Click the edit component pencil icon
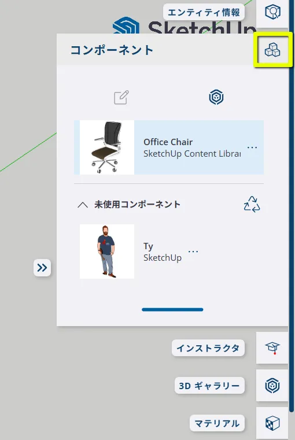Screen dimensions: 295x440 (x=121, y=98)
